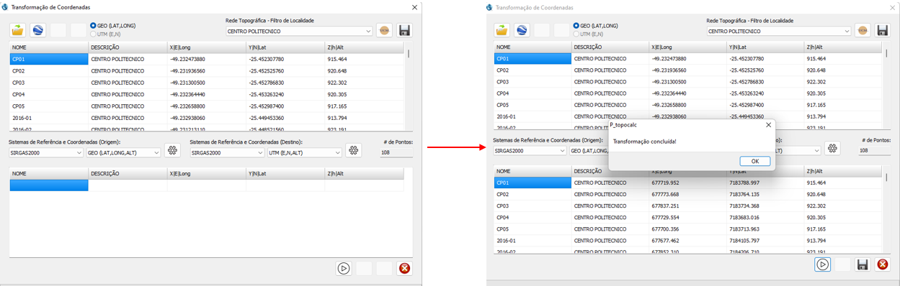This screenshot has height=286, width=900.
Task: Click cell -49.232473880 in left window
Action: click(206, 59)
